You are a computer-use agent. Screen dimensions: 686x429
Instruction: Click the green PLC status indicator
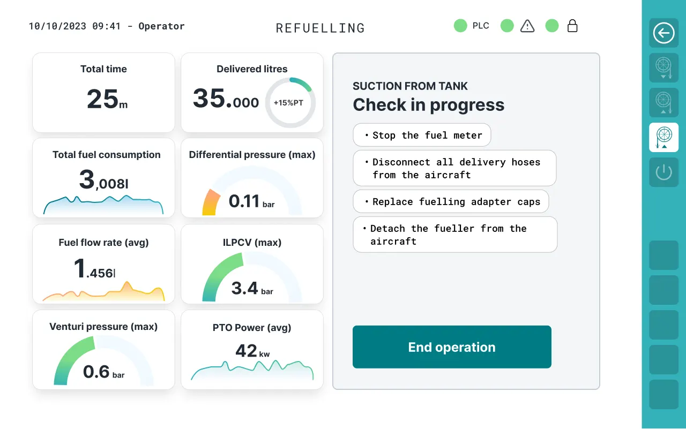click(460, 26)
